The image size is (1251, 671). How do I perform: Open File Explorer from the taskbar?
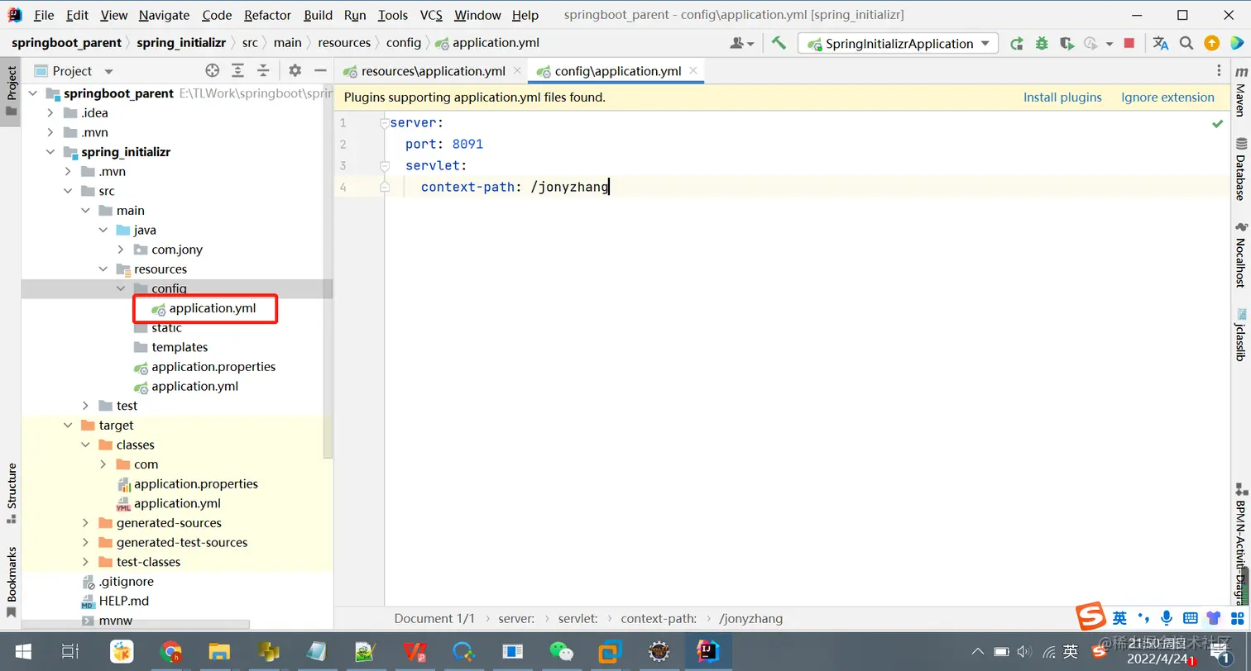219,651
